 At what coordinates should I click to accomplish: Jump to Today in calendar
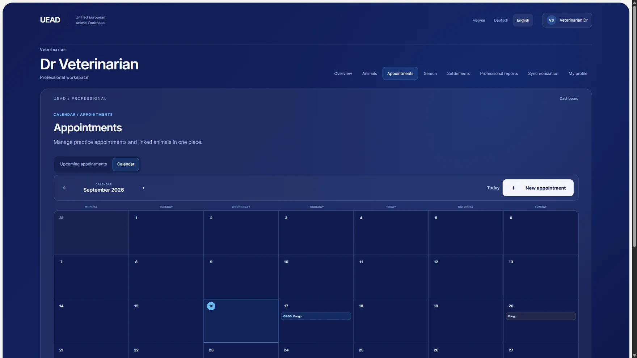[493, 188]
